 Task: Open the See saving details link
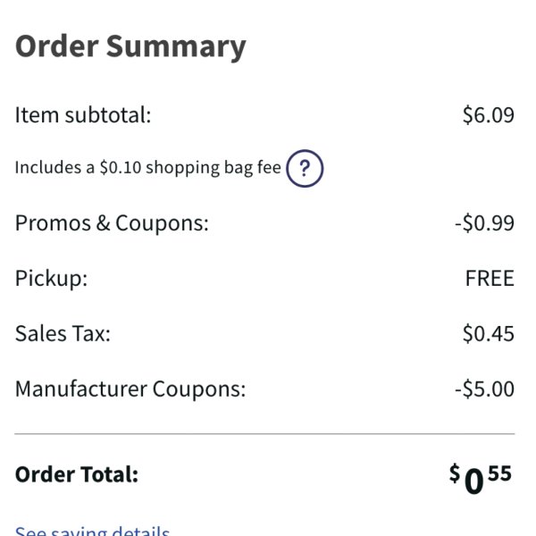[x=92, y=530]
